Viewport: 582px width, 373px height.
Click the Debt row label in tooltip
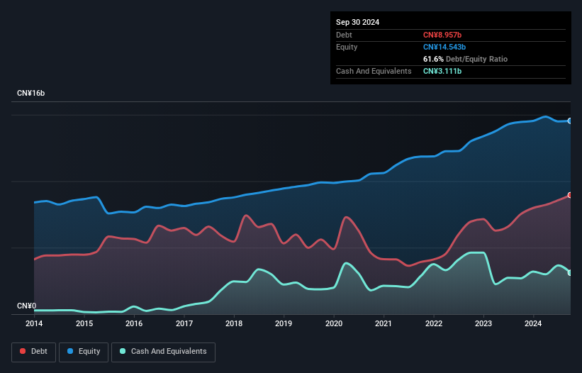(344, 35)
